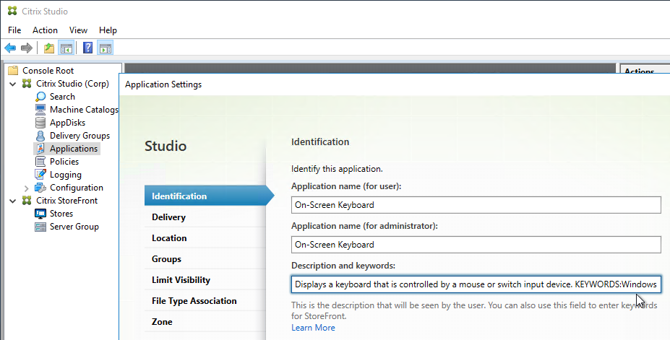The width and height of the screenshot is (670, 340).
Task: Open the File menu
Action: click(x=14, y=30)
